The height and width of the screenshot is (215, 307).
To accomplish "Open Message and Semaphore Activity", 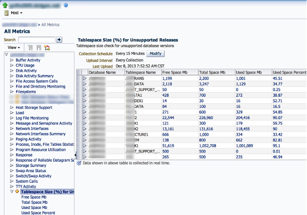I will (x=44, y=123).
